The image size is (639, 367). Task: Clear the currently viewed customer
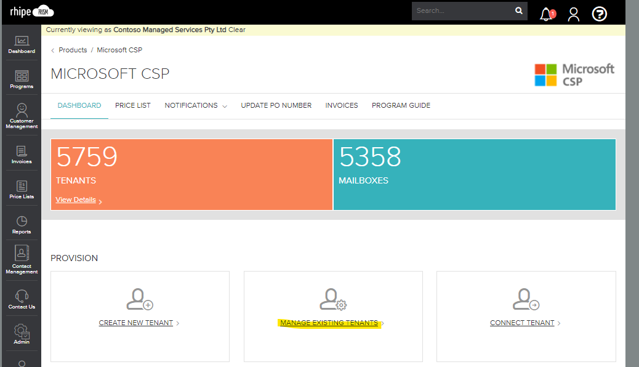237,30
